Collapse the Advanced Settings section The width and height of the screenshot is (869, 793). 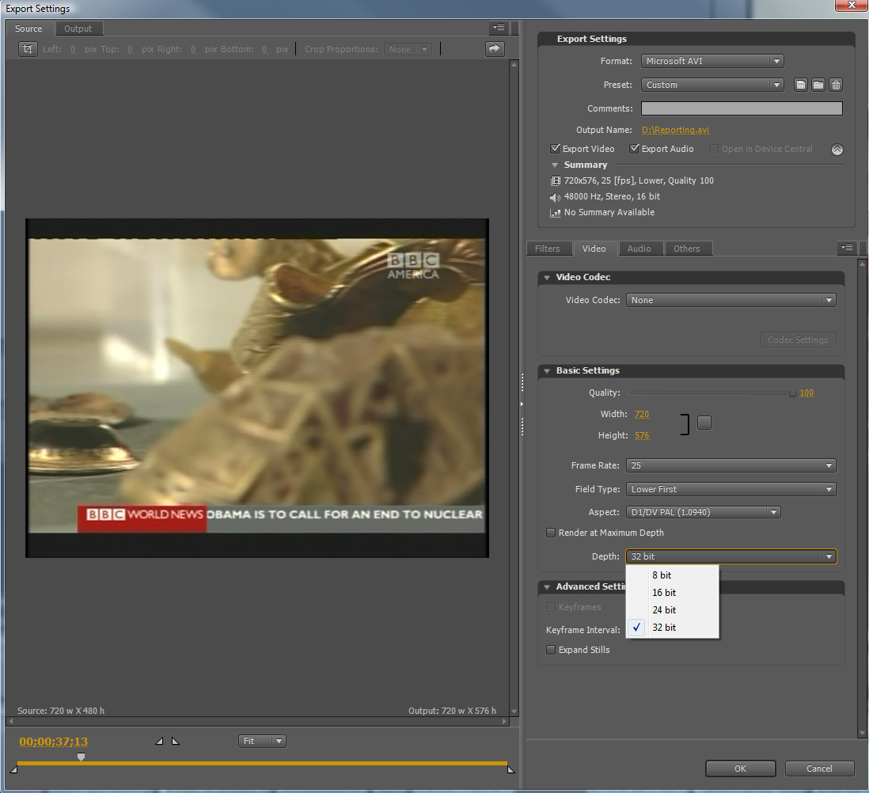(x=547, y=587)
